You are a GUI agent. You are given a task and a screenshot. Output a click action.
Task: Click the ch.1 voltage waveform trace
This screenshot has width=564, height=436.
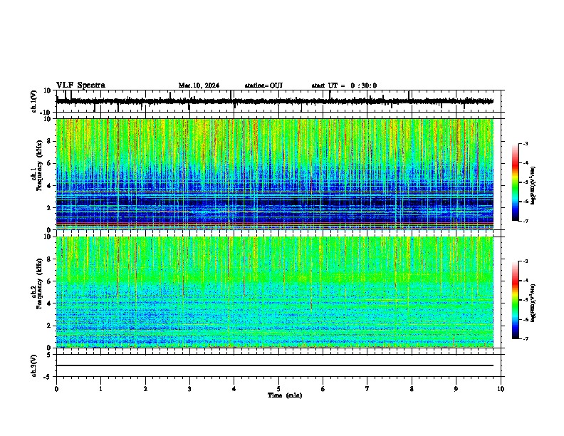coord(275,101)
